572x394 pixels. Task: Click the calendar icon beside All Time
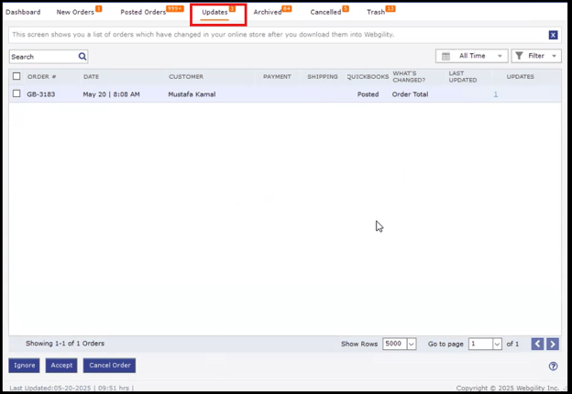[x=446, y=56]
